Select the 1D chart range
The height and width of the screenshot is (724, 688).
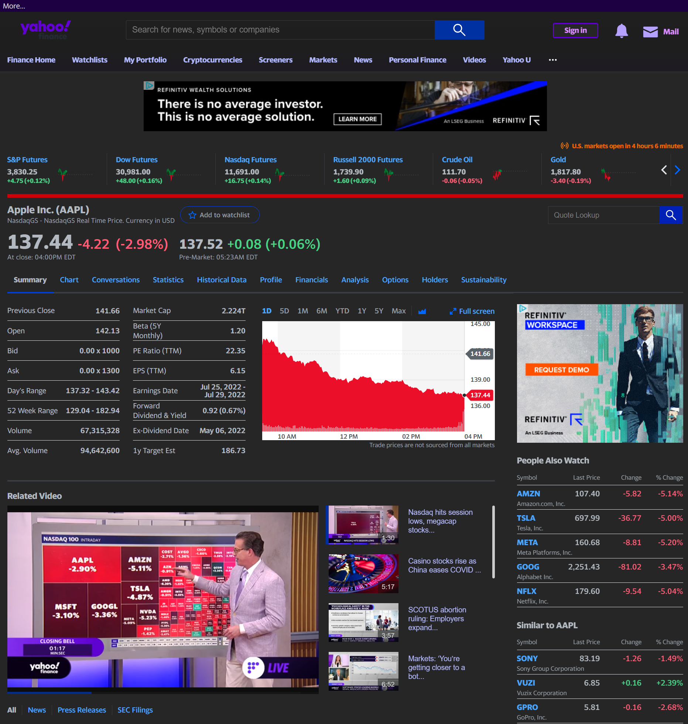tap(267, 311)
